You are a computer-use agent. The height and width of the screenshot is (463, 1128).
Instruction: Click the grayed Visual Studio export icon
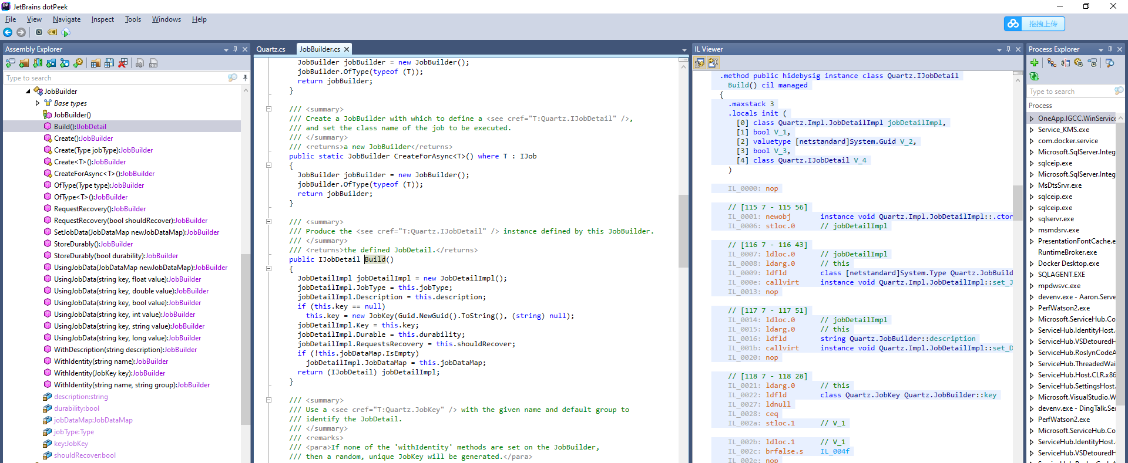[x=140, y=63]
